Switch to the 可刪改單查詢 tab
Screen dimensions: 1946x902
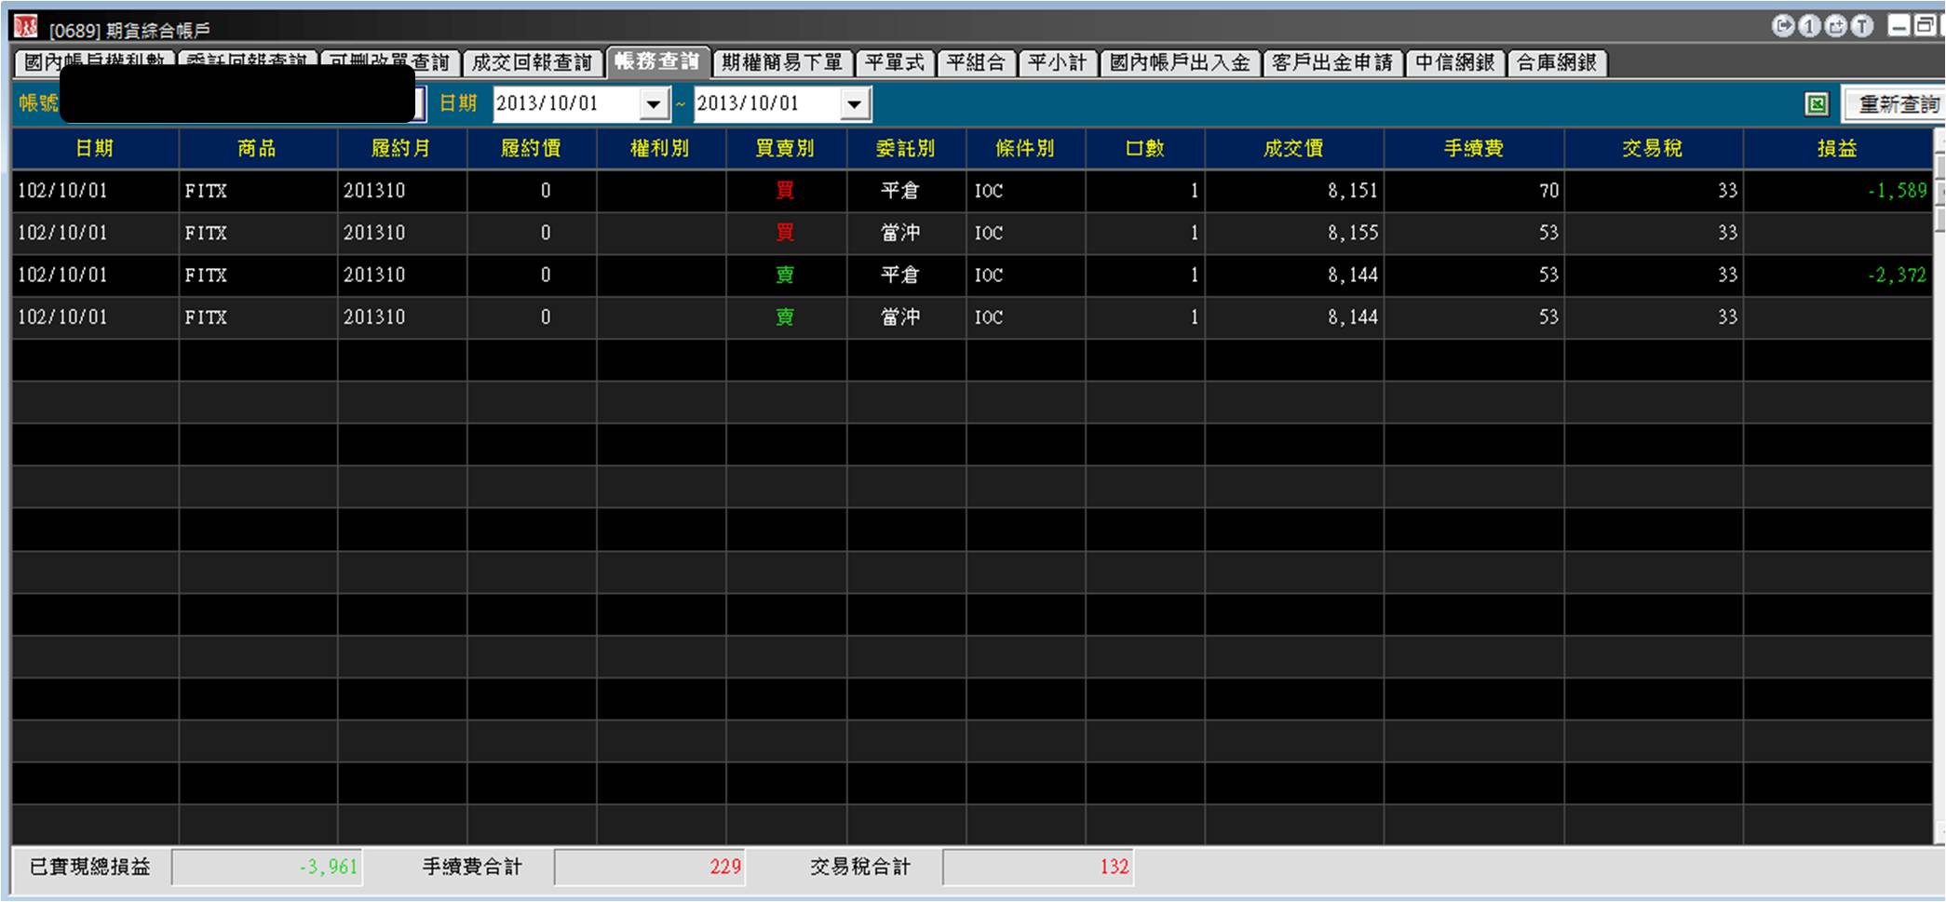[x=389, y=62]
